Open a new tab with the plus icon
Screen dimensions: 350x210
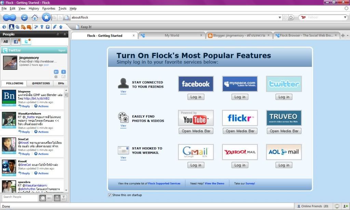coord(343,35)
